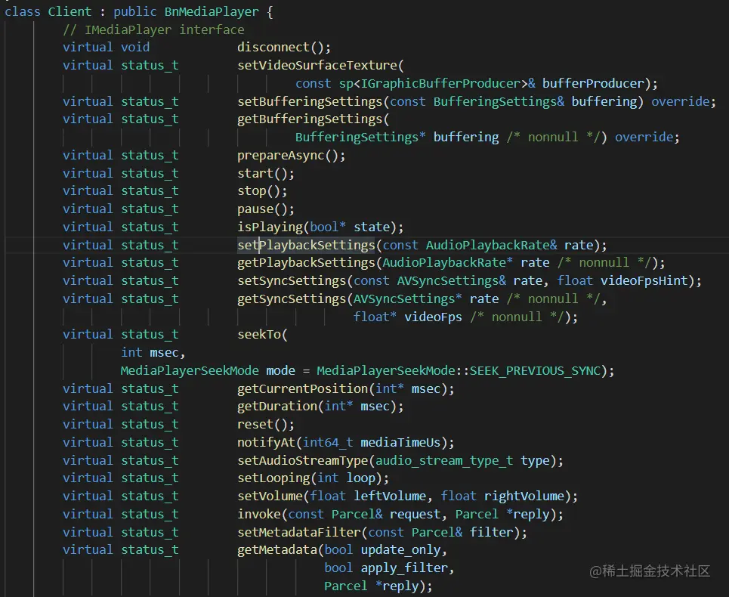Click the seekTo function name
This screenshot has width=729, height=597.
coord(259,335)
